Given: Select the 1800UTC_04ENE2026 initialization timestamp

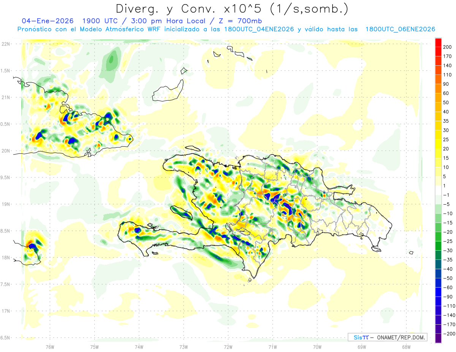Looking at the screenshot, I should coord(259,29).
